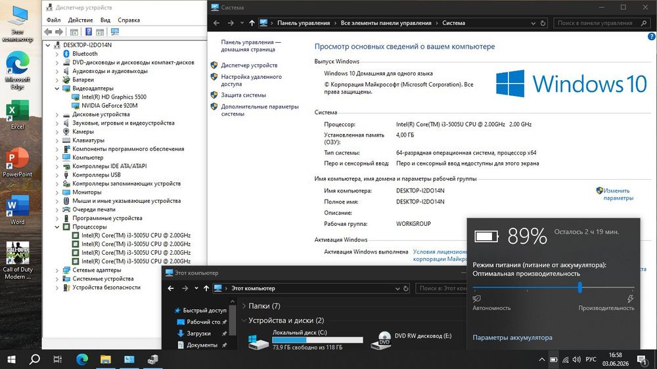Open DVD RW дисковод (E:)
Viewport: 657px width, 369px height.
411,339
